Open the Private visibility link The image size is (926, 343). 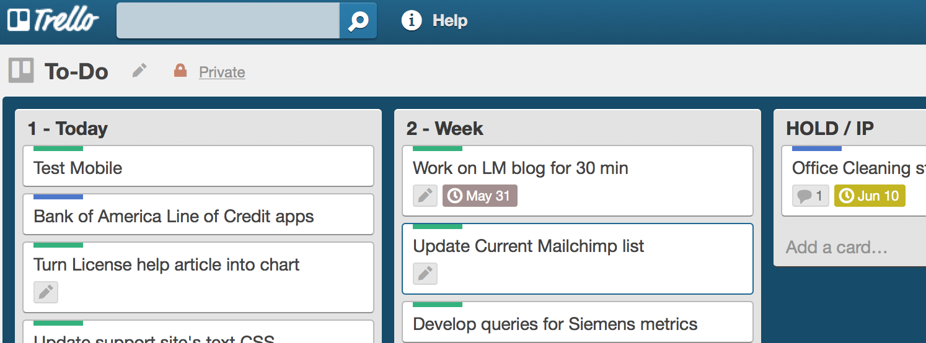(222, 72)
